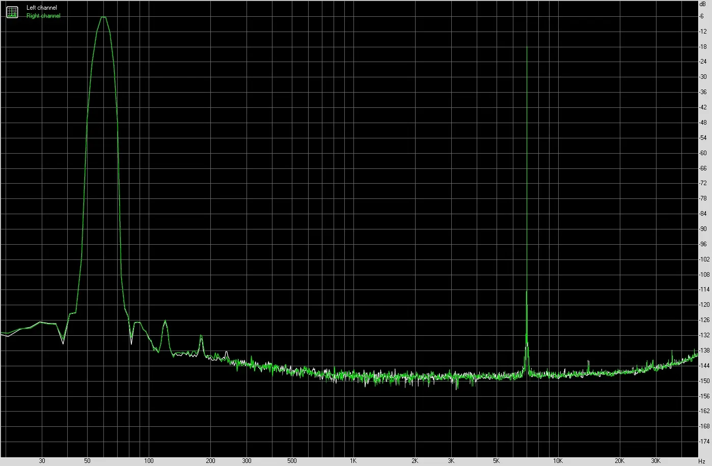Click the "500" frequency axis label
This screenshot has height=466, width=712.
click(x=292, y=461)
